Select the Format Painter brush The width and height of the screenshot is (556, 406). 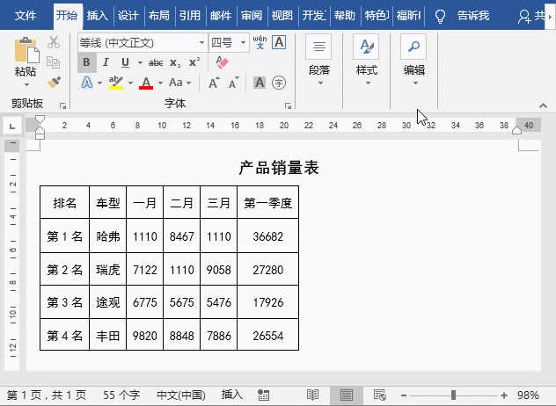(x=54, y=82)
